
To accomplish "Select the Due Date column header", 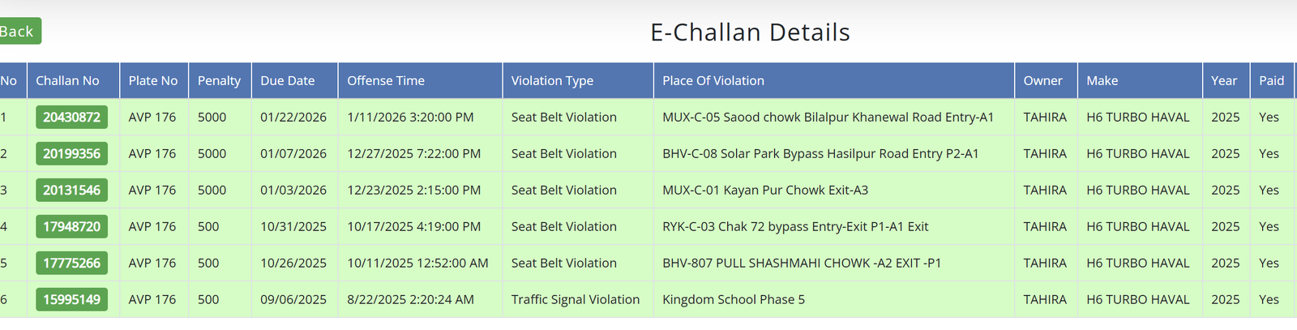I will [x=295, y=80].
